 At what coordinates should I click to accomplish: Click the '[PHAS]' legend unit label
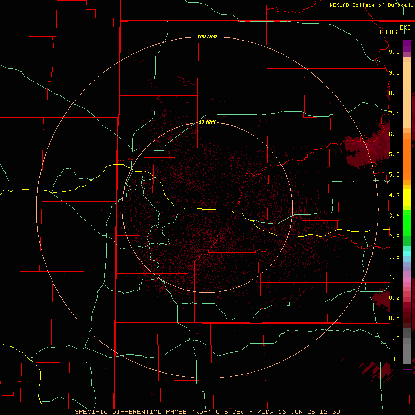pyautogui.click(x=390, y=32)
